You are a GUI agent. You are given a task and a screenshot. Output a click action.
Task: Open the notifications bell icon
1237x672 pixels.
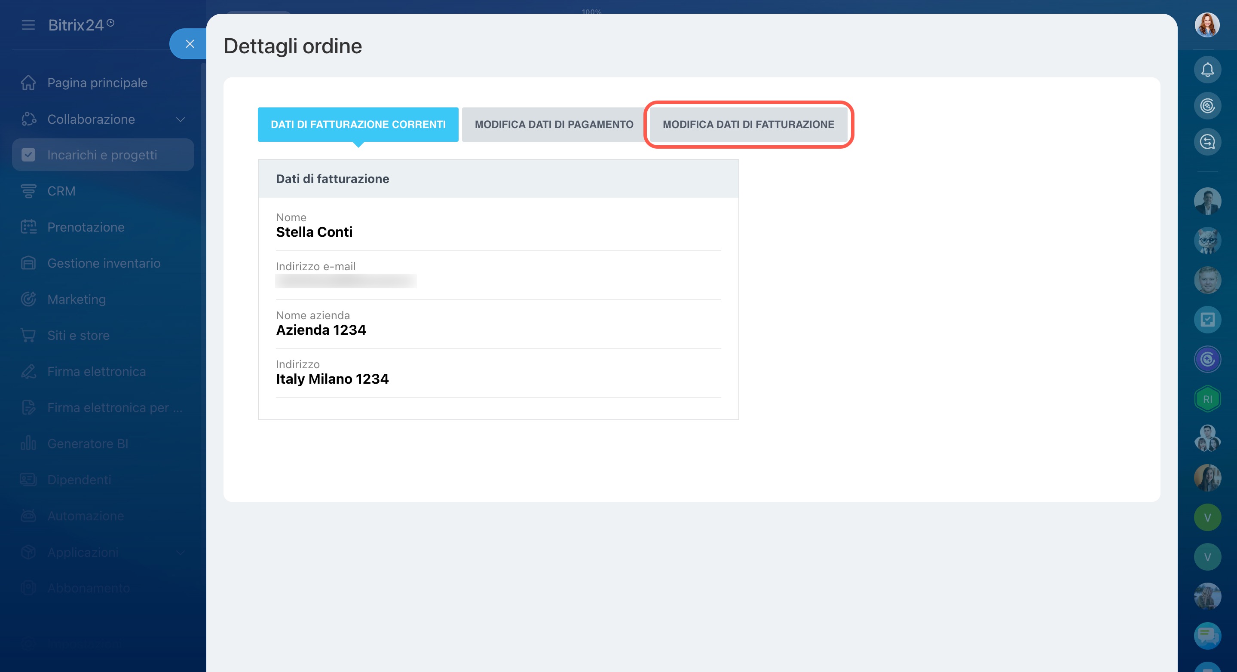1207,70
